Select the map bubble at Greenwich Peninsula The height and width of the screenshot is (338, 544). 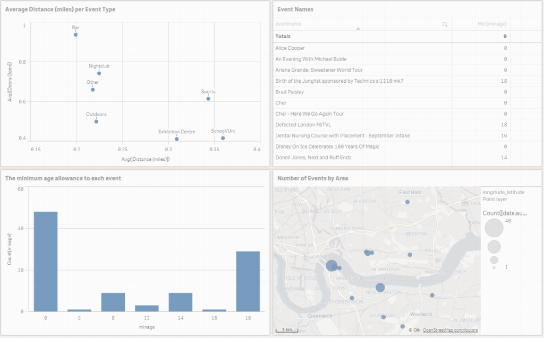click(x=380, y=288)
